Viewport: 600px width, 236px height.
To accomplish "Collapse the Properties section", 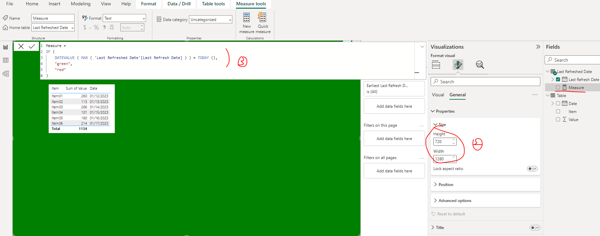I will [x=433, y=111].
